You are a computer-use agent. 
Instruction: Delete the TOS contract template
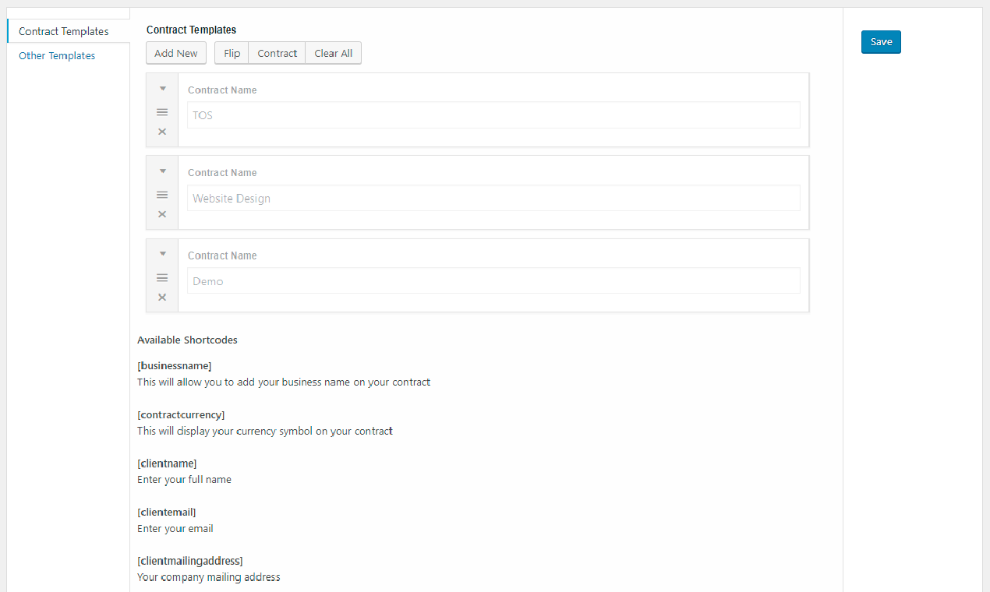161,131
